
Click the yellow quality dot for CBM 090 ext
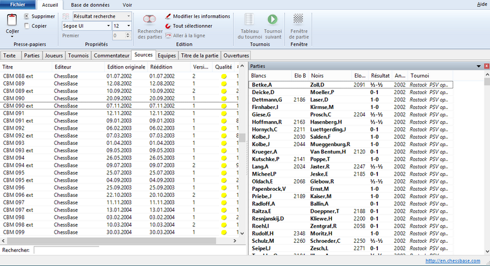click(x=224, y=106)
